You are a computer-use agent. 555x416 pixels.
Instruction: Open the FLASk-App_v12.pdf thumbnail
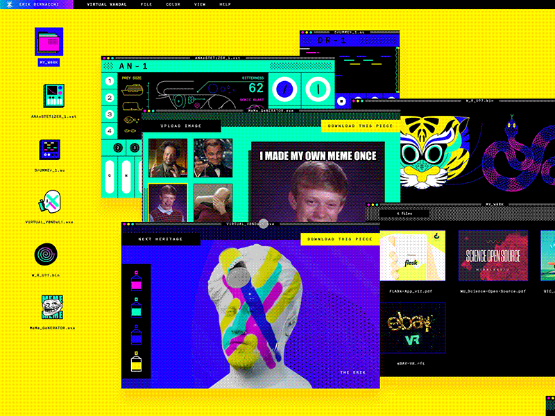click(413, 255)
